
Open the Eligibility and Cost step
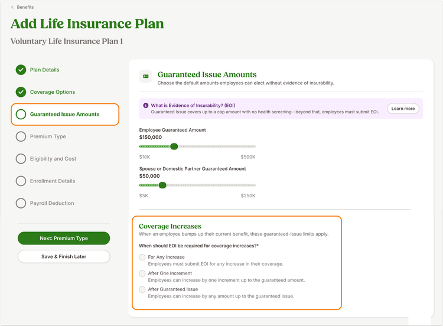(53, 159)
